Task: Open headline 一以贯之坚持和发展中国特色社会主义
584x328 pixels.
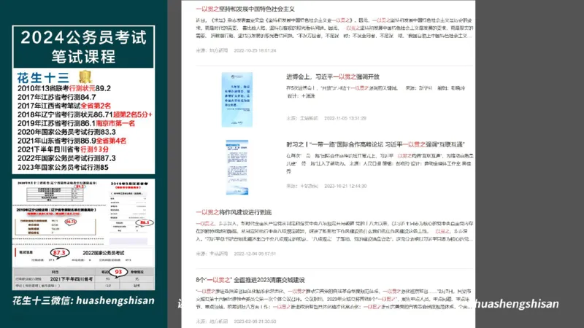Action: click(245, 9)
